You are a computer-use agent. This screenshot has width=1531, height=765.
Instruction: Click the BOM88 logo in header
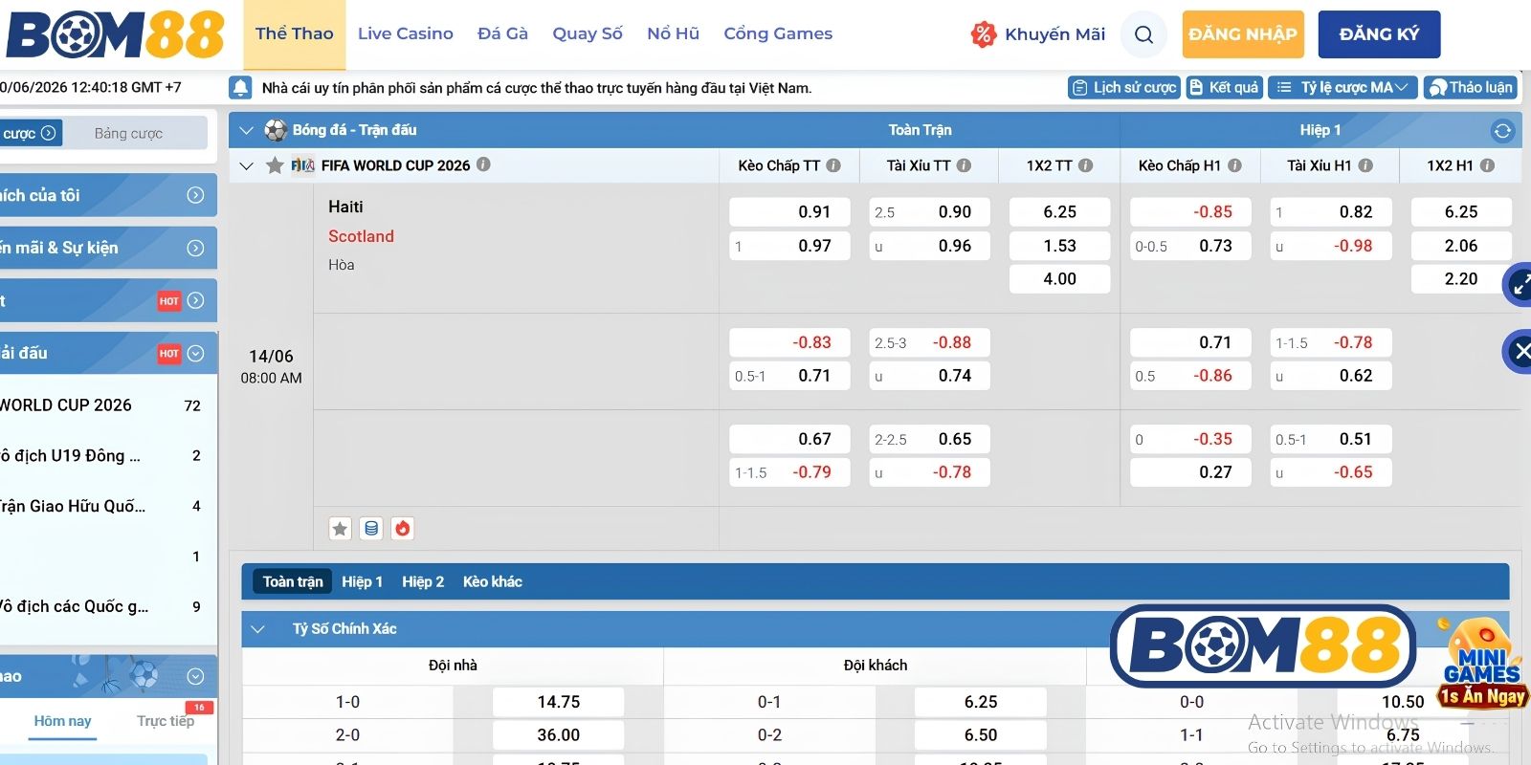[x=116, y=35]
